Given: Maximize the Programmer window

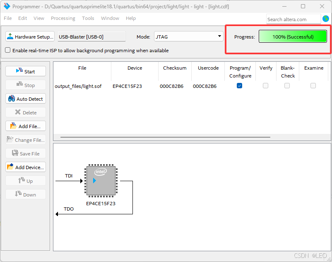Looking at the screenshot, I should click(x=303, y=6).
